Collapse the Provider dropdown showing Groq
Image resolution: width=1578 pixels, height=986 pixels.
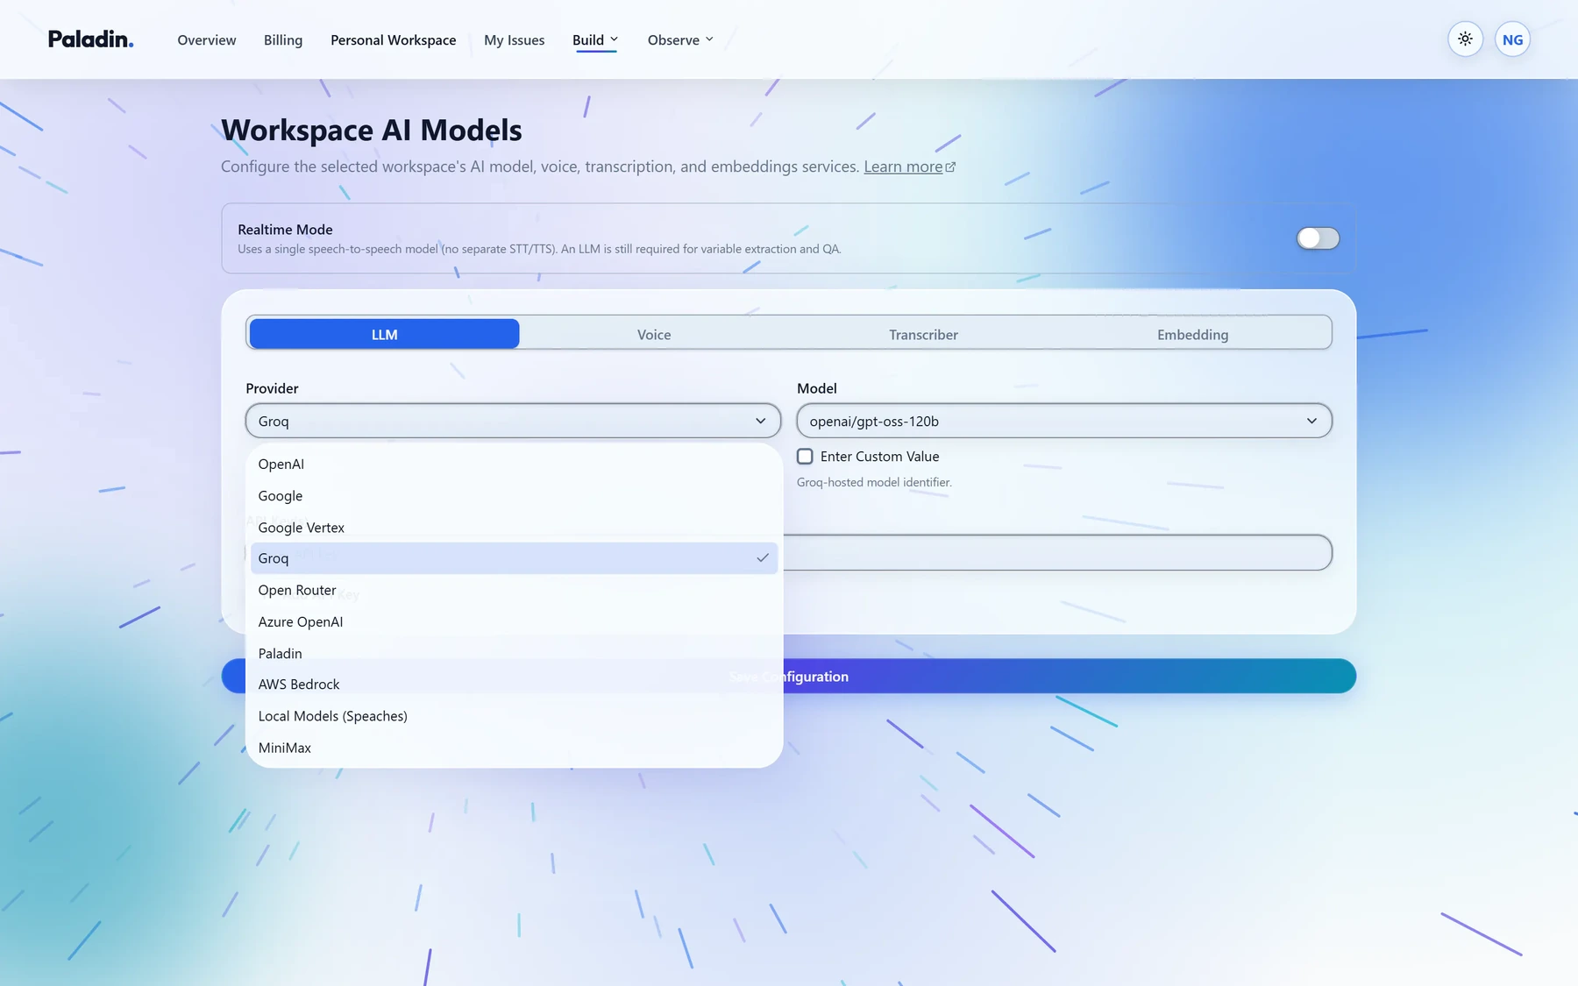(513, 421)
